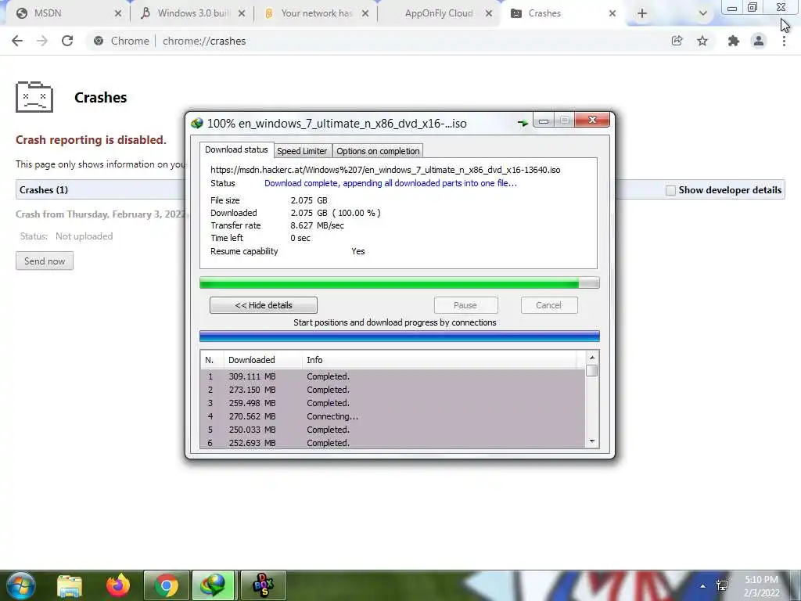
Task: Open the Speed Limiter tab
Action: (x=302, y=151)
